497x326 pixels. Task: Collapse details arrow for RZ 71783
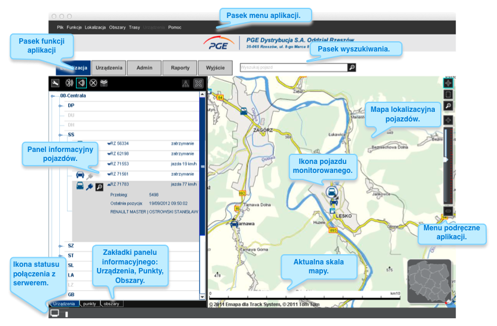tap(109, 185)
